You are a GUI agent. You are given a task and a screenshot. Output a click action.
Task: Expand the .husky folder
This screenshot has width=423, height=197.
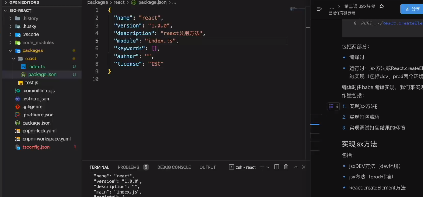coord(29,26)
